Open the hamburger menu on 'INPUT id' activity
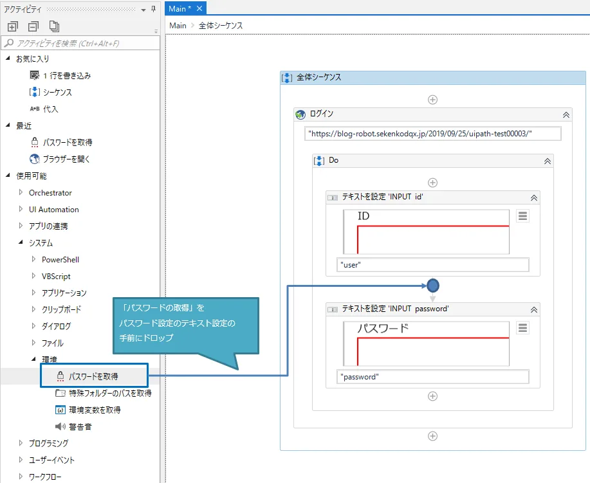 [522, 216]
